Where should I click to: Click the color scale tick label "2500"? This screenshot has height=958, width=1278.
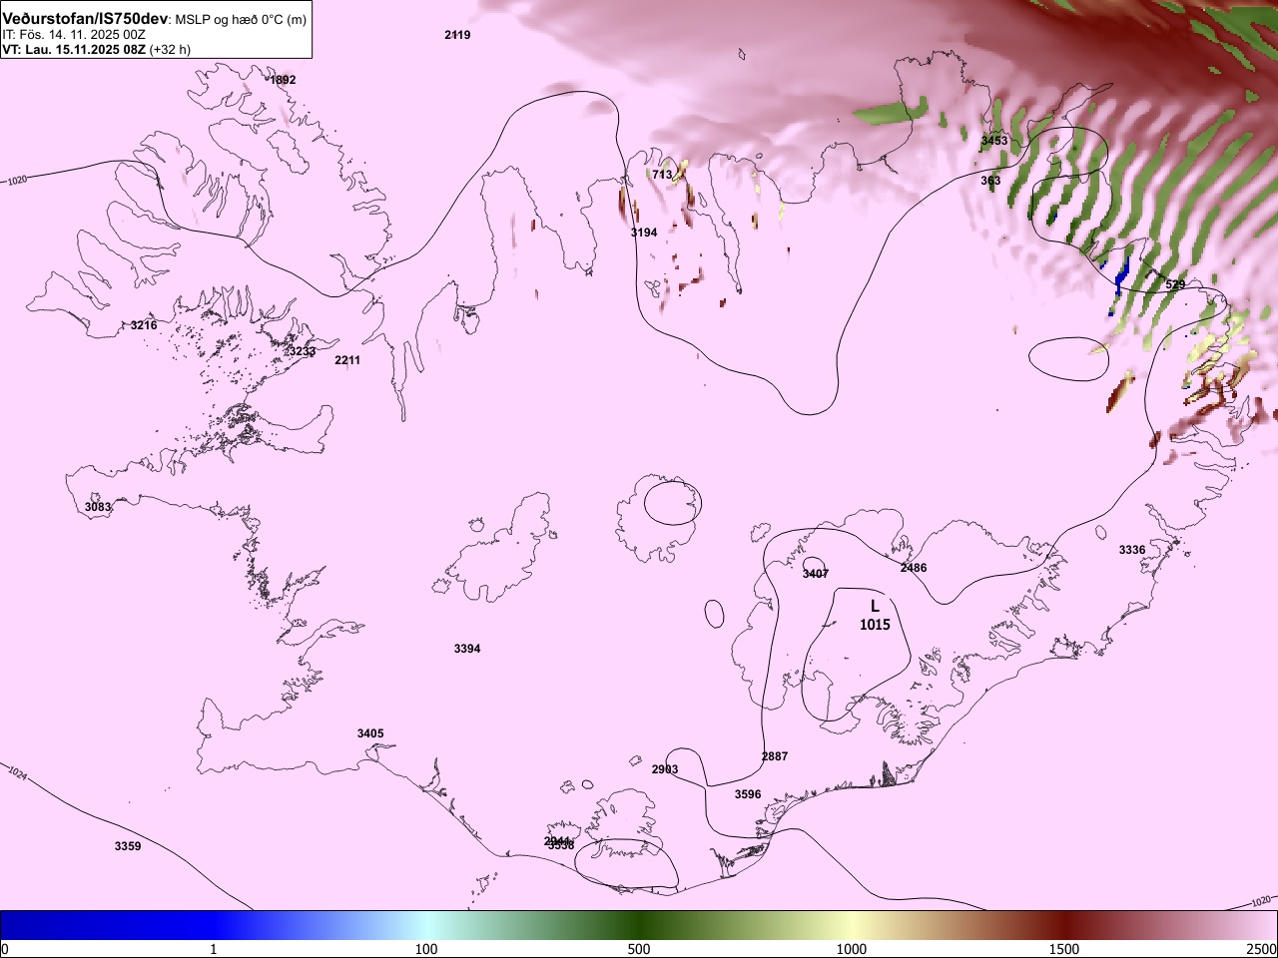click(1261, 948)
